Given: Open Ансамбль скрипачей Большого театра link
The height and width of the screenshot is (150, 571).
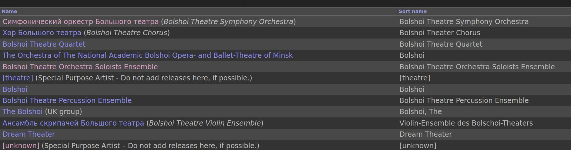Looking at the screenshot, I should [73, 123].
